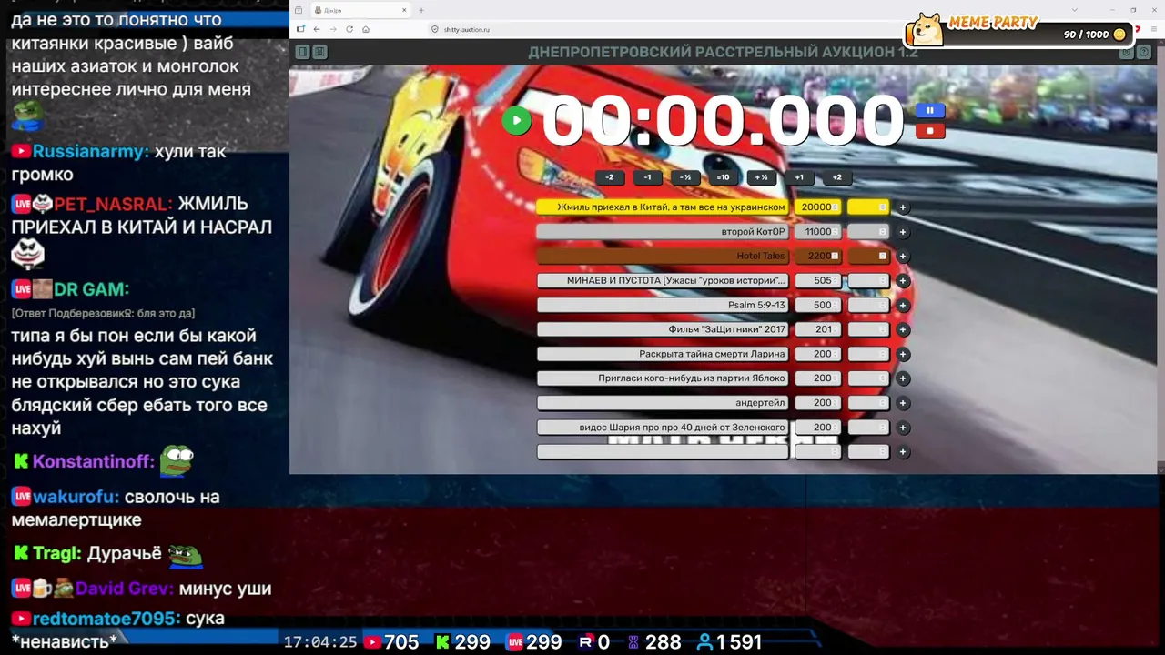Edit the lot name 'второй КотОР'

[x=663, y=232]
